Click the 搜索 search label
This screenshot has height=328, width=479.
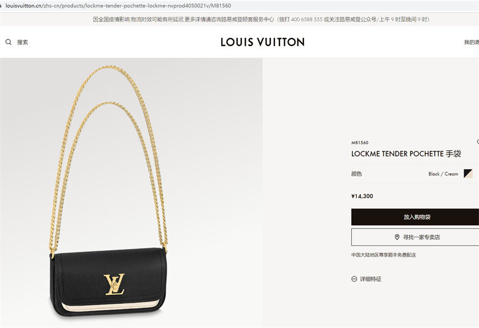pyautogui.click(x=22, y=42)
